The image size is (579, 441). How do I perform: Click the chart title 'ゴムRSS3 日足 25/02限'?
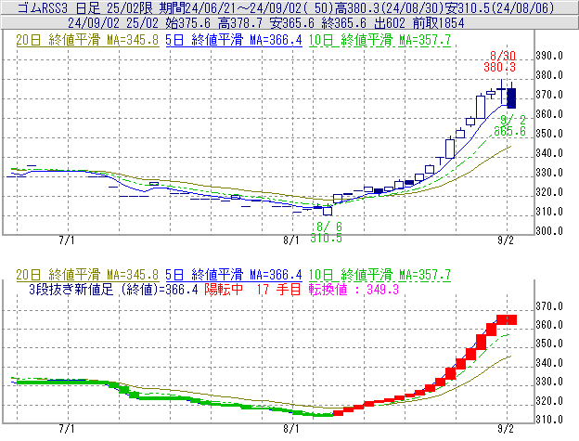pos(86,7)
